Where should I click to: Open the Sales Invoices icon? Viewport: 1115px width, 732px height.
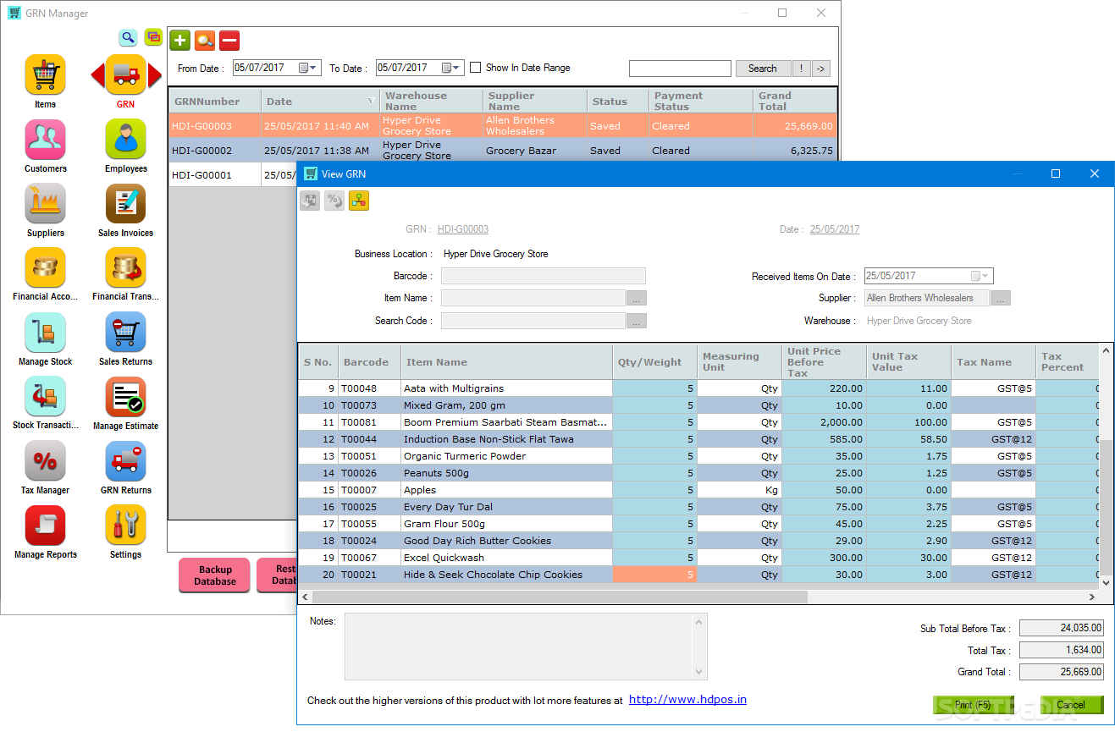tap(125, 203)
